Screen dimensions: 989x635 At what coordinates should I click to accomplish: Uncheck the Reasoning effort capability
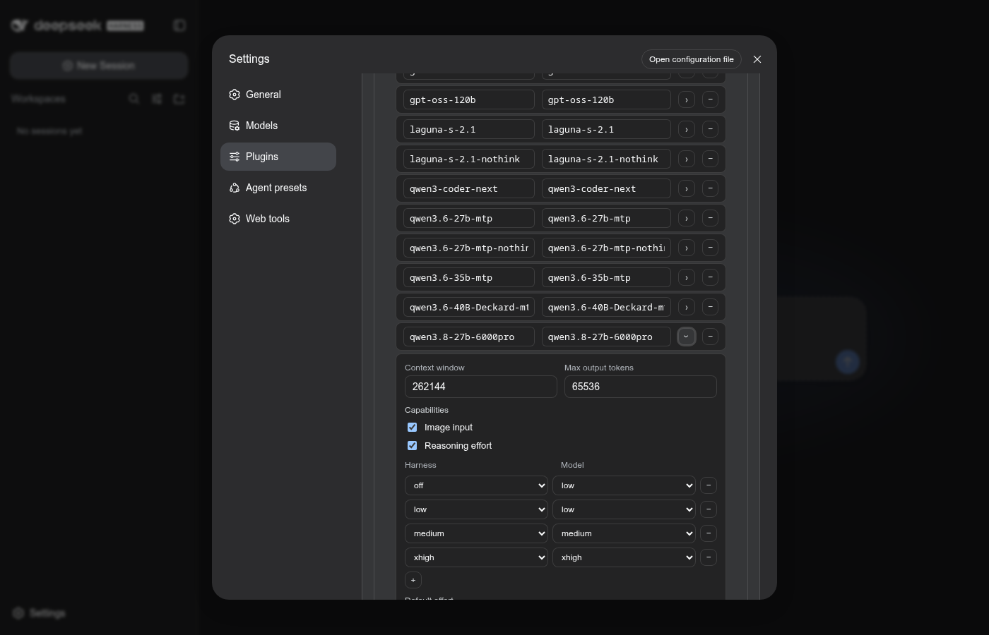pos(413,446)
